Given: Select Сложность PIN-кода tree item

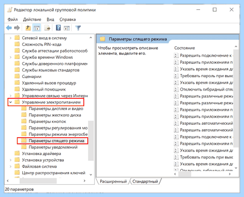Looking at the screenshot, I should pyautogui.click(x=41, y=44).
